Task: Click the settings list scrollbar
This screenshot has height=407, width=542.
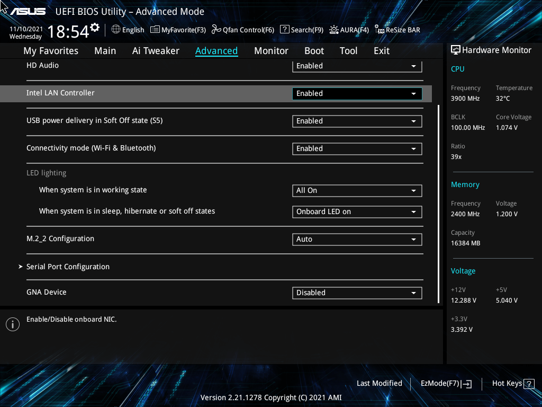Action: (x=439, y=204)
